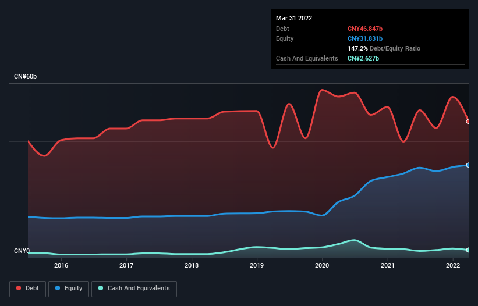Click the red Debt legend dot
This screenshot has width=478, height=306.
[19, 288]
